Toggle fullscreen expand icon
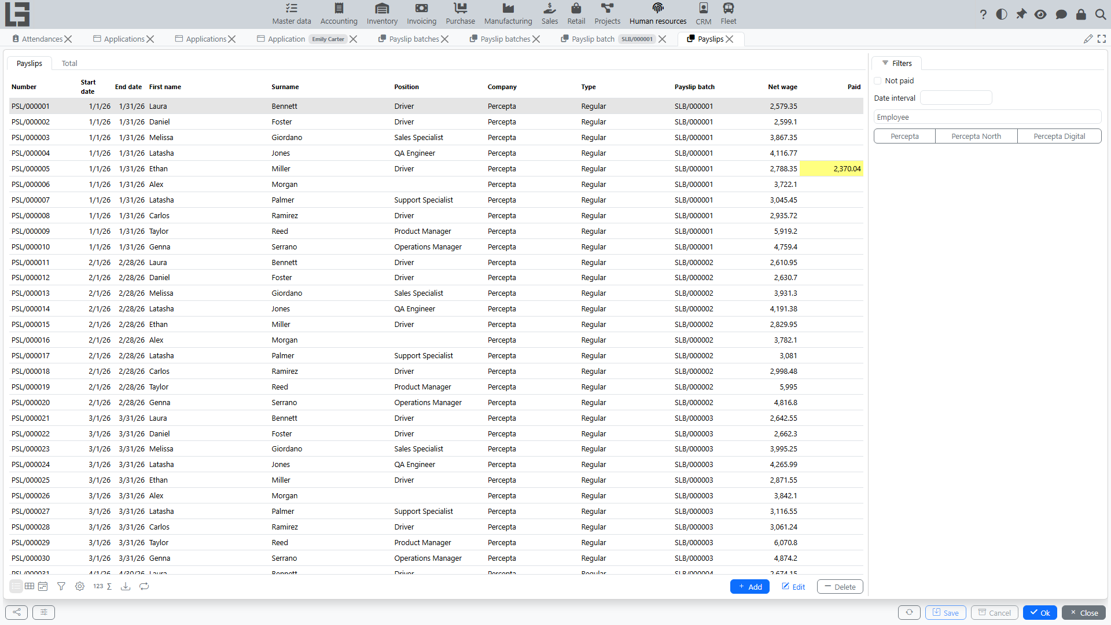1111x625 pixels. (1102, 39)
